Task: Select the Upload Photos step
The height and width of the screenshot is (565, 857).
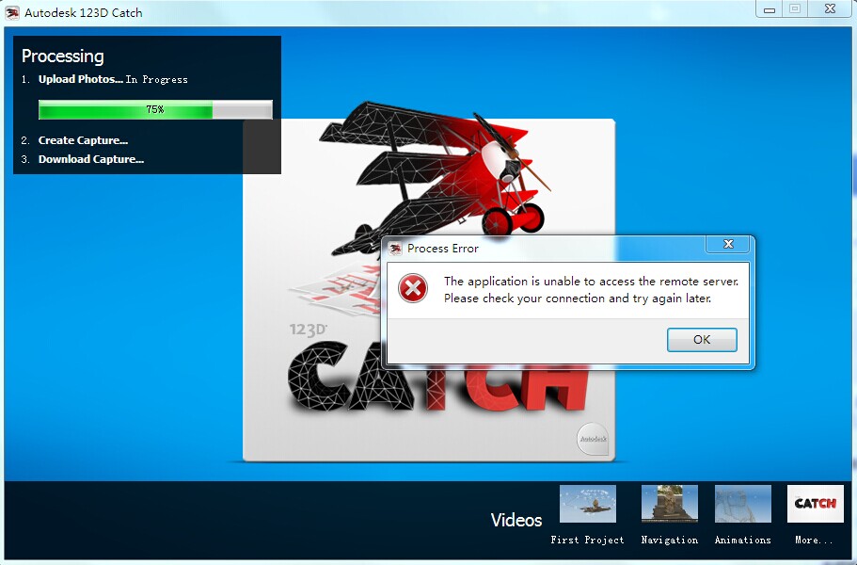Action: [x=80, y=79]
